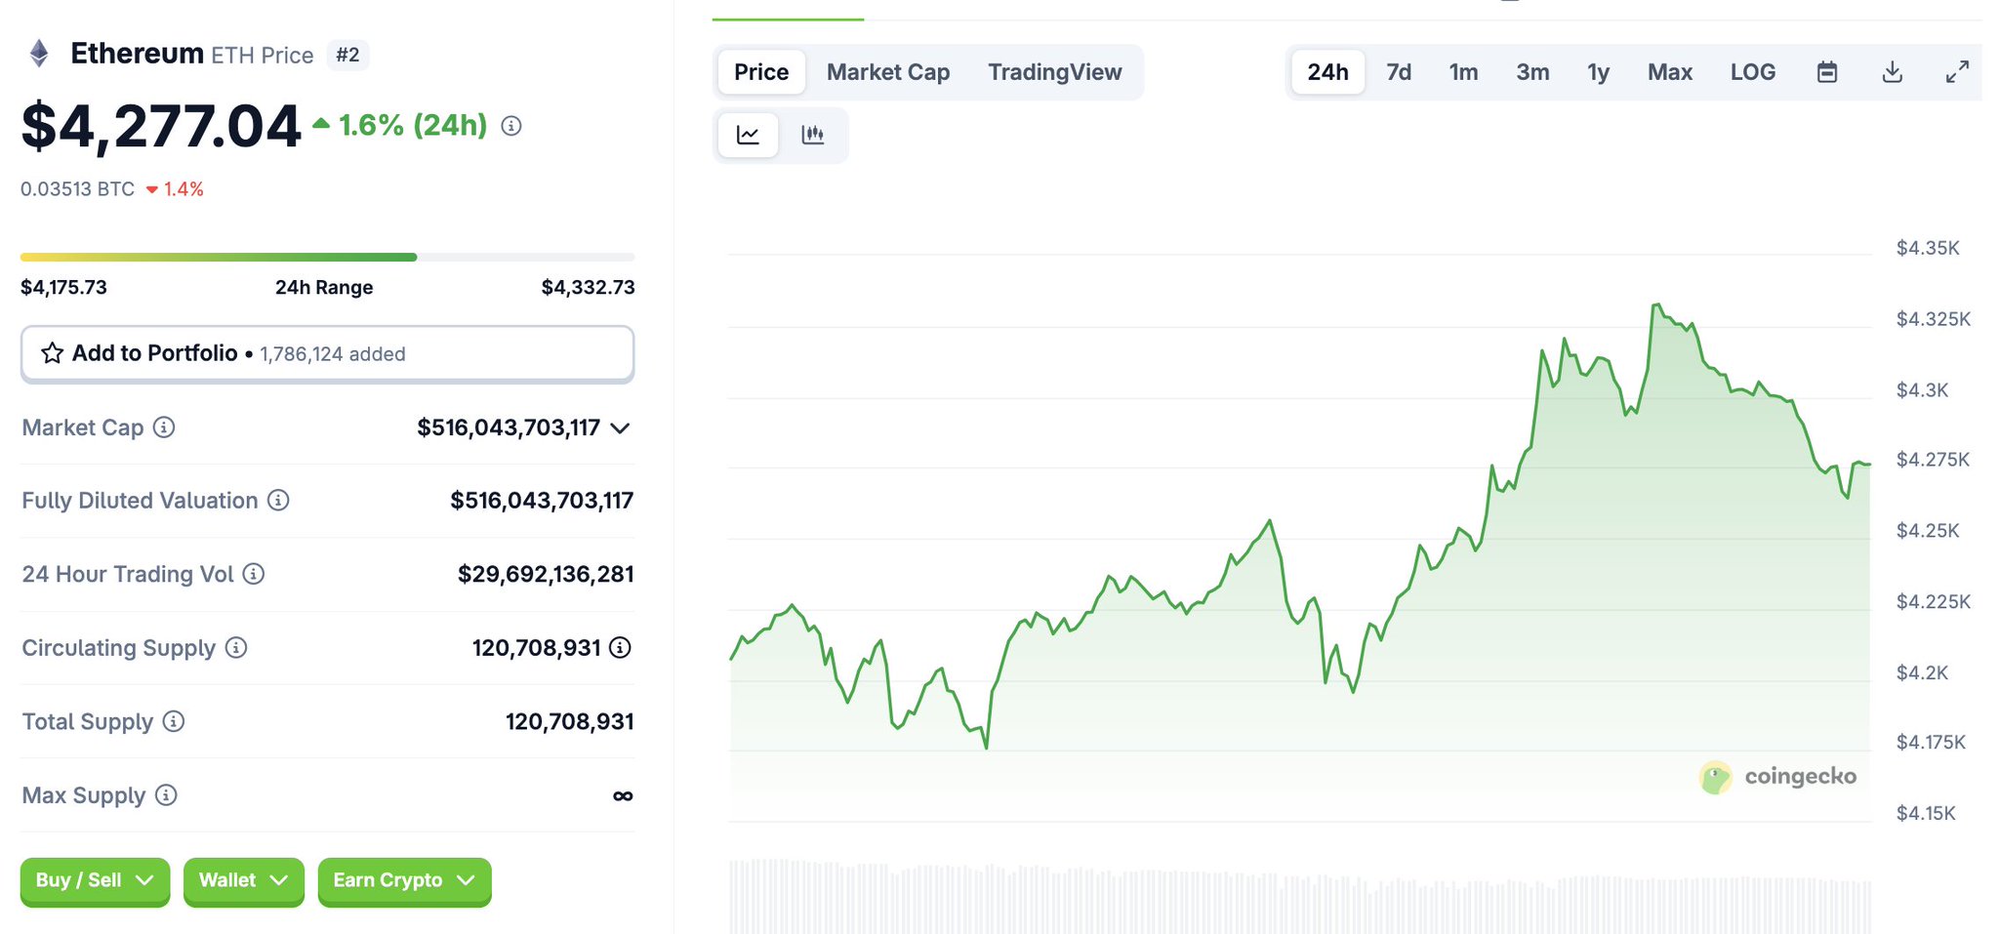Open info icon beside 1.6% (24h) change
This screenshot has width=1999, height=934.
click(511, 126)
